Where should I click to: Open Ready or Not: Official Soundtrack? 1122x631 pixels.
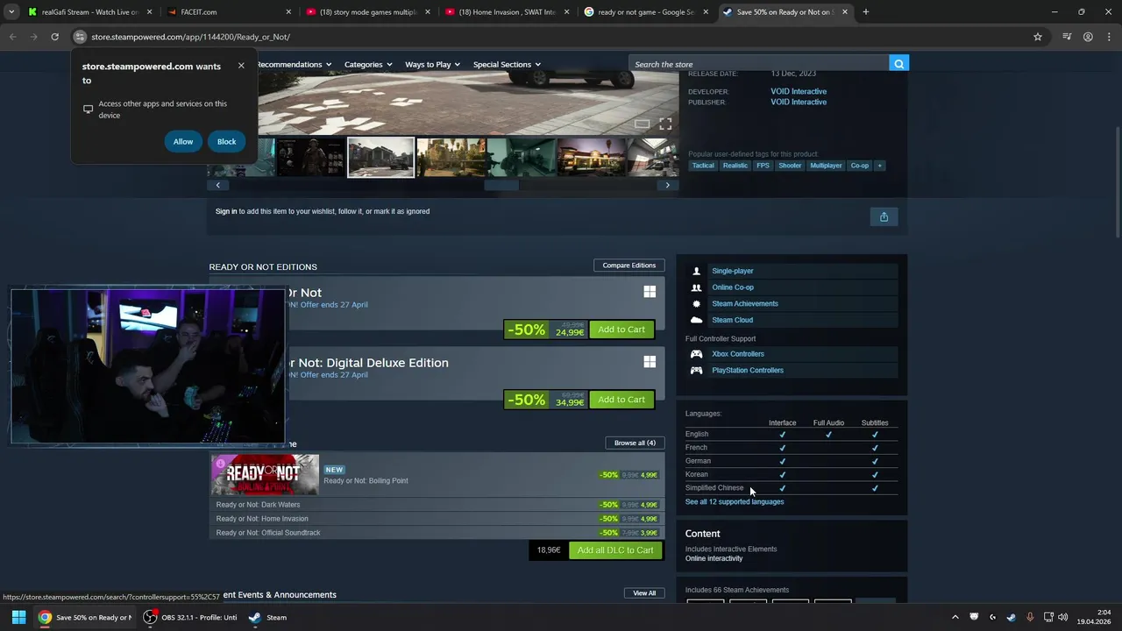(x=437, y=533)
